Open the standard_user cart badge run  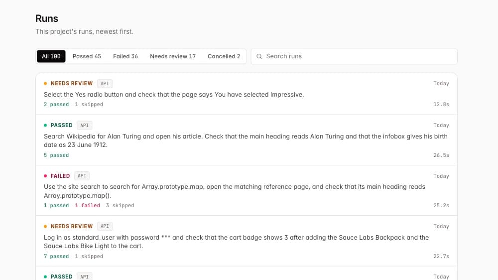(x=247, y=241)
